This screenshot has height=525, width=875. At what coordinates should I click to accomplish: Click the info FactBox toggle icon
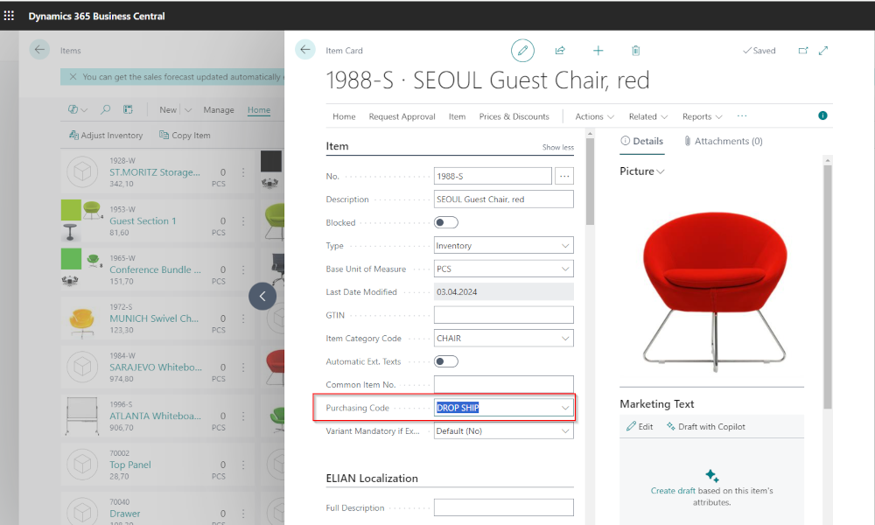(822, 115)
